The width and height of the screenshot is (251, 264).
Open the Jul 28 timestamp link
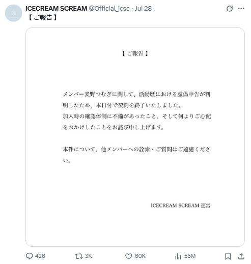coord(143,9)
